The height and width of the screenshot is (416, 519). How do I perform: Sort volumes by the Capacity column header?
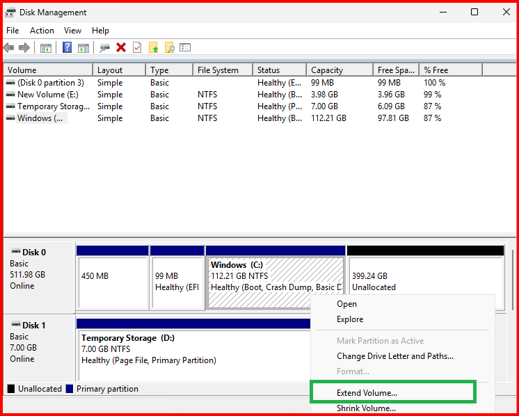[327, 70]
